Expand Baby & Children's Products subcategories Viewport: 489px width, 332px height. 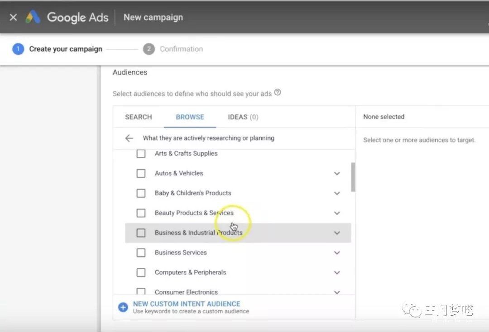tap(337, 193)
